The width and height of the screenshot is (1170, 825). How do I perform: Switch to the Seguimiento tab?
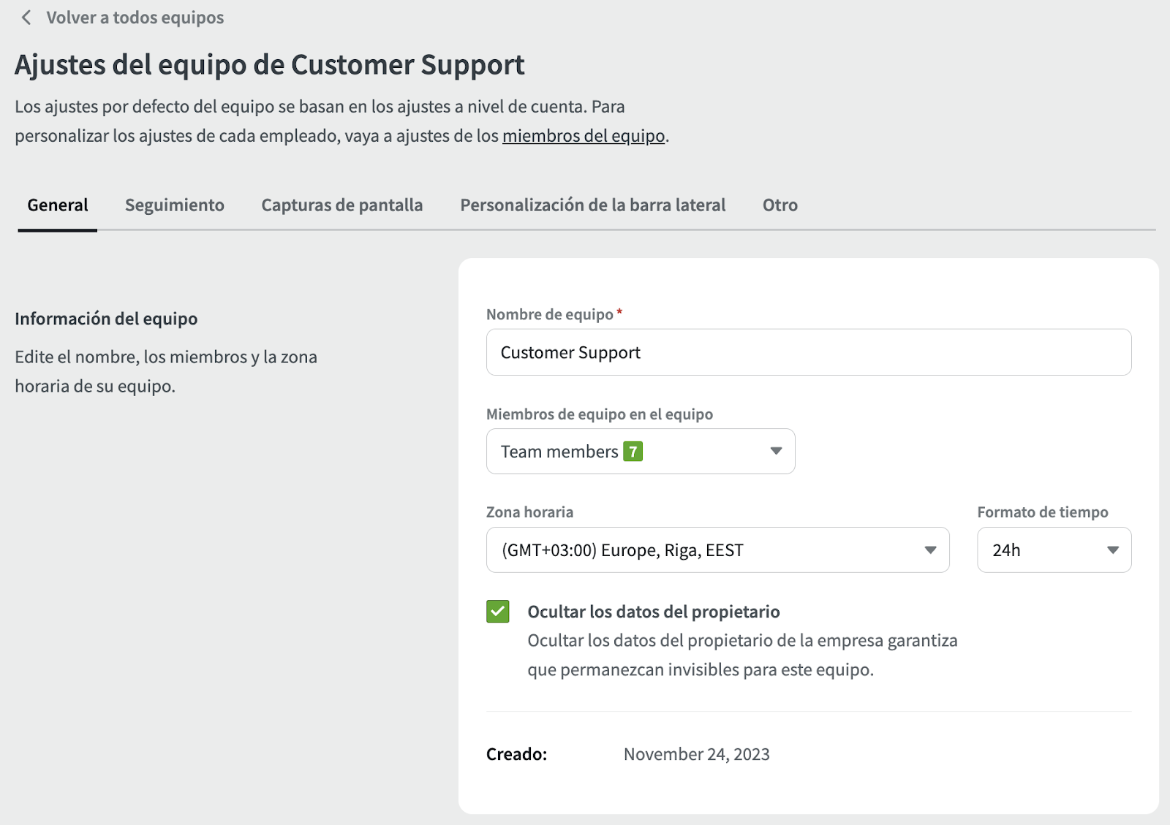pyautogui.click(x=175, y=205)
